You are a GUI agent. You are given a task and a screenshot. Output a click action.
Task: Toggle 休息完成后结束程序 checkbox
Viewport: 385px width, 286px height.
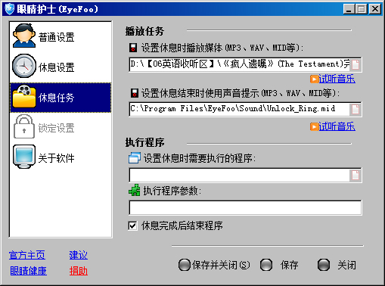[132, 225]
